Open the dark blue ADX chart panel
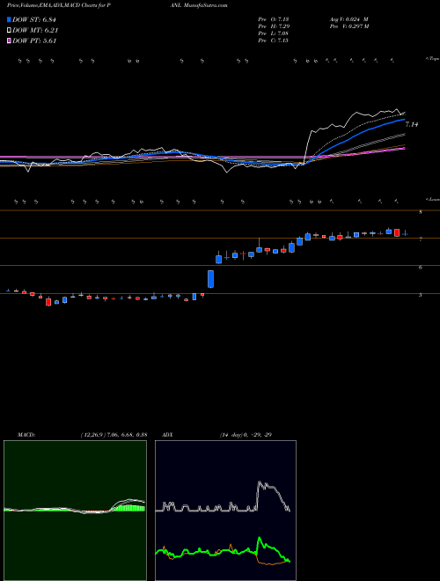440x581 pixels. 225,511
